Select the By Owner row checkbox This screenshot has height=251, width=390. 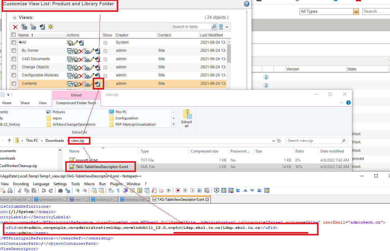click(x=13, y=51)
